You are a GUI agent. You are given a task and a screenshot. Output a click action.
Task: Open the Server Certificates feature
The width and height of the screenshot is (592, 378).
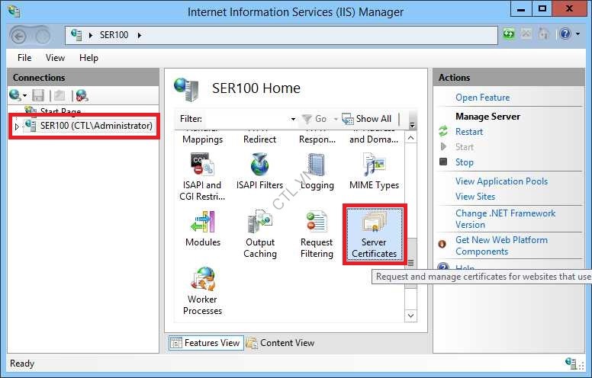(374, 235)
